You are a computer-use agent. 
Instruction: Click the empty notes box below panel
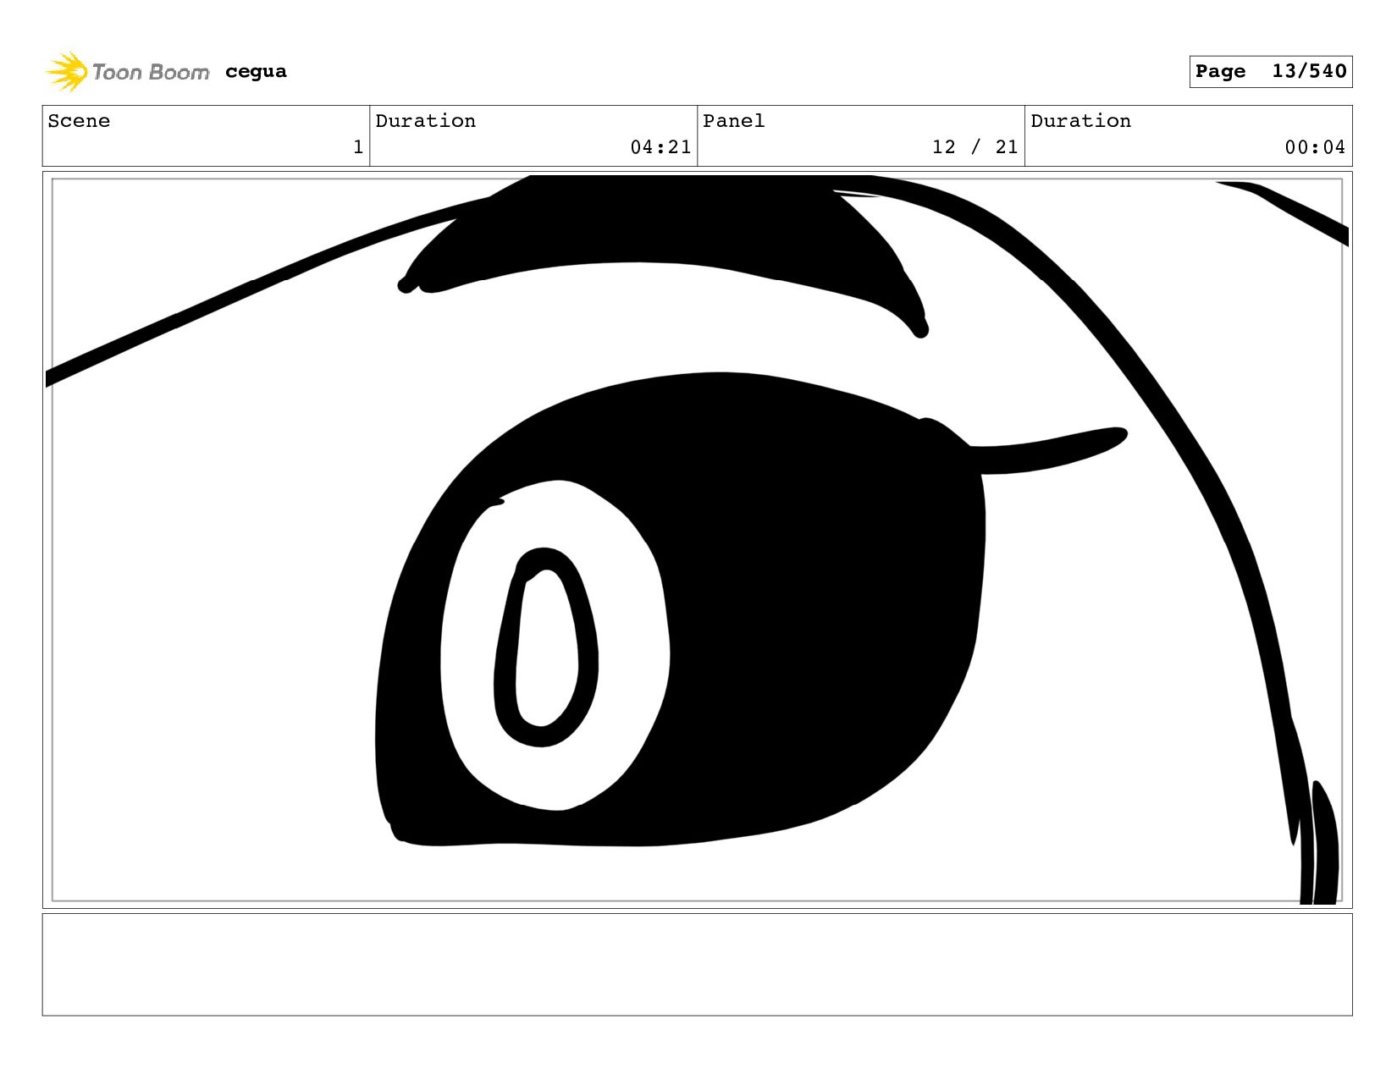pyautogui.click(x=697, y=965)
